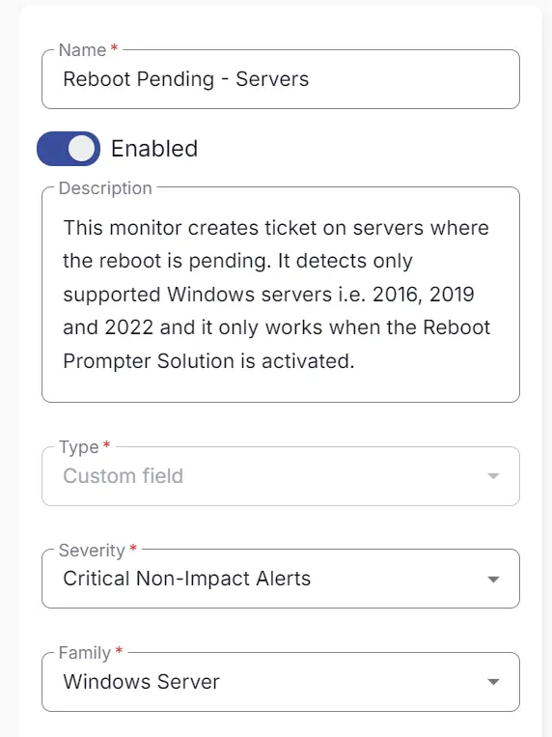Image resolution: width=552 pixels, height=737 pixels.
Task: Open the Family dropdown arrow
Action: [493, 682]
